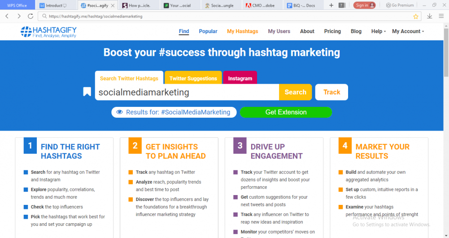The width and height of the screenshot is (449, 238).
Task: Click 'Track any hashtag on Twitter' text
Action: [x=165, y=172]
